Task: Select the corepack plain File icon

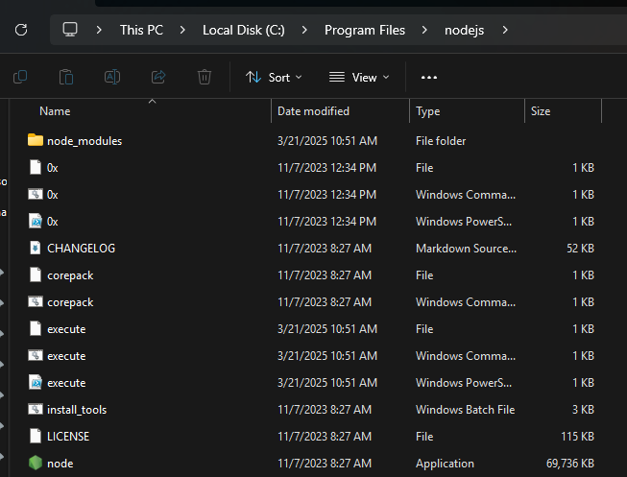Action: click(36, 274)
